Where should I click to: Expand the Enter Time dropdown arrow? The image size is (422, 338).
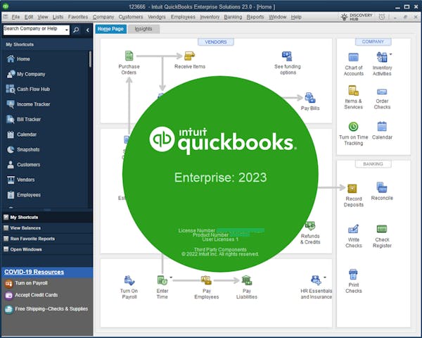coord(171,280)
